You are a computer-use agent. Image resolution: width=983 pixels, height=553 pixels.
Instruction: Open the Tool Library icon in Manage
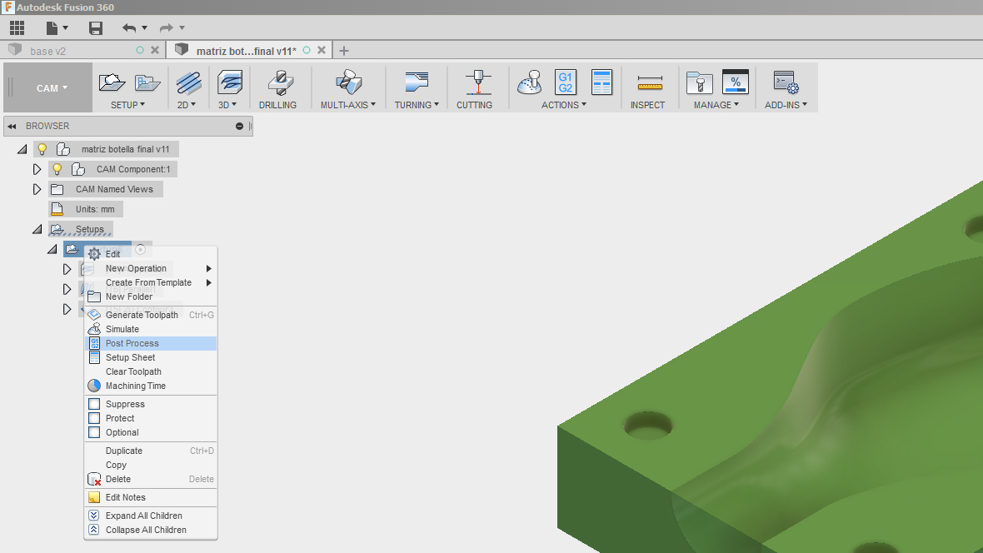(x=699, y=82)
